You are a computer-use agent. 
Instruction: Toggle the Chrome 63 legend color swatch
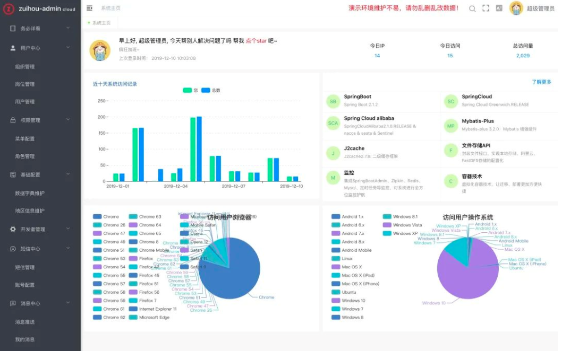pyautogui.click(x=133, y=216)
